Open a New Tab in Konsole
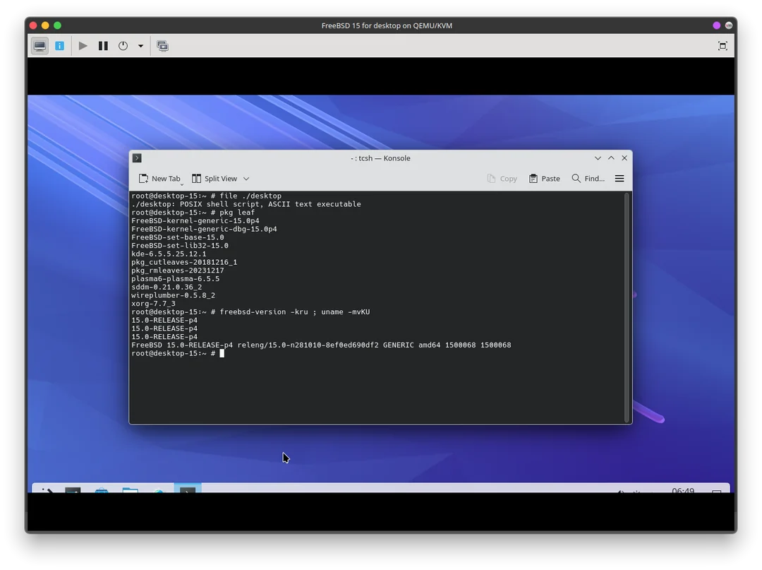The image size is (762, 570). click(x=159, y=179)
